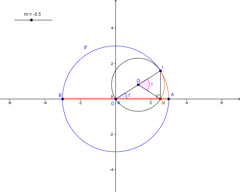240x192 pixels.
Task: Select point A on the x-axis
Action: 169,99
